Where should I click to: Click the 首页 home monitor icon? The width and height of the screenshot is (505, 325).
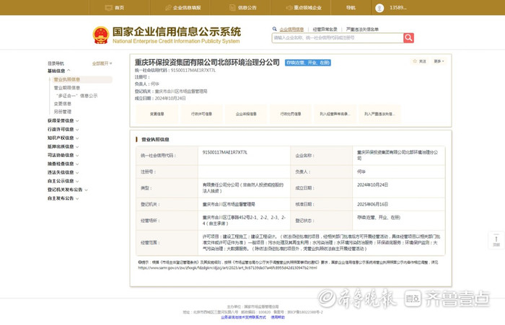point(108,8)
